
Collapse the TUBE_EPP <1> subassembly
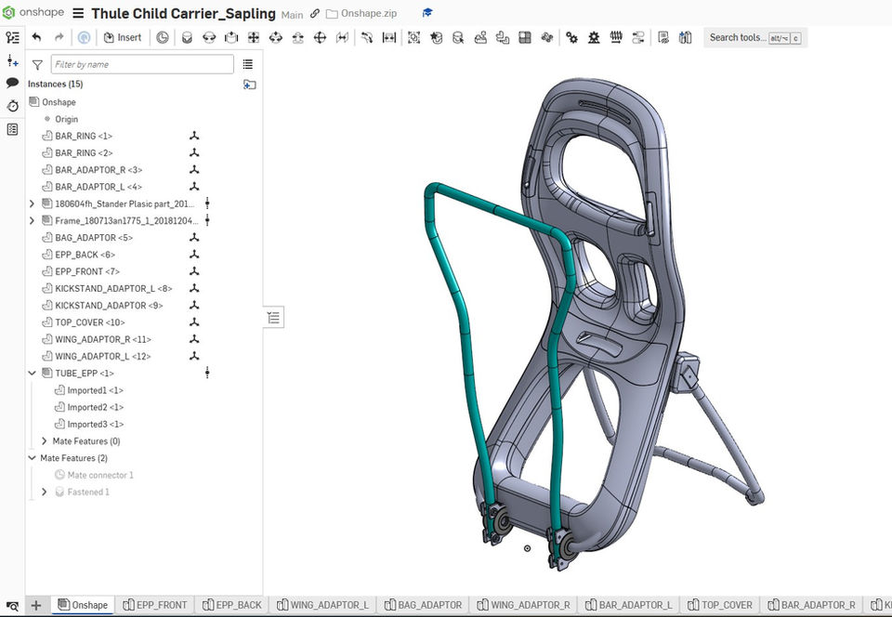point(33,374)
